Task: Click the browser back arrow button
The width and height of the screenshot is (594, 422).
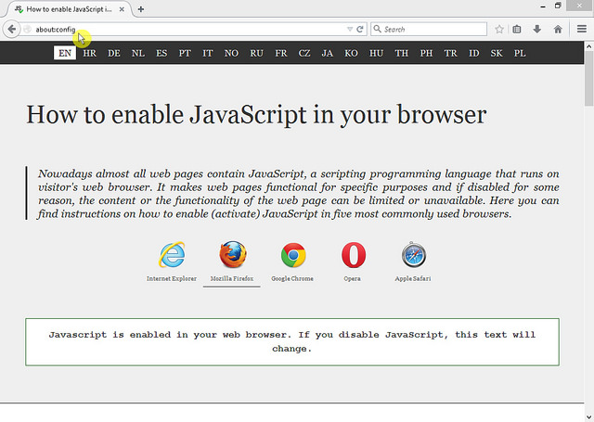Action: click(x=12, y=30)
